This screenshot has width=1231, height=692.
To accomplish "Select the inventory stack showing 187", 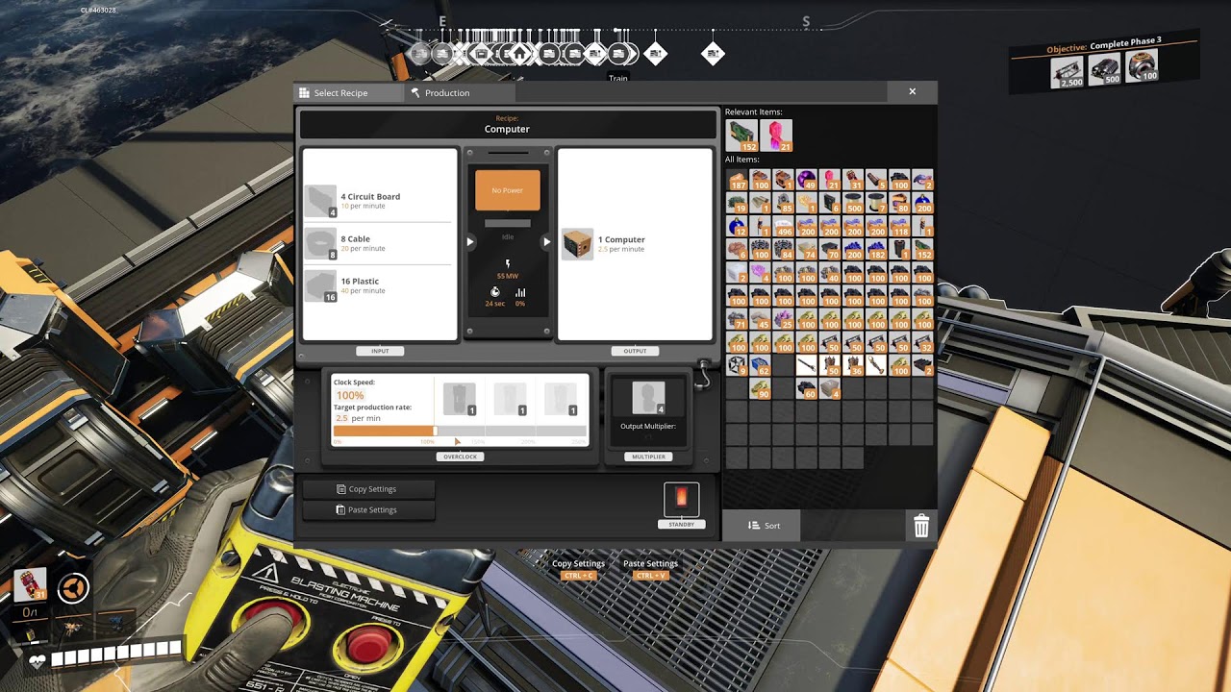I will [737, 180].
